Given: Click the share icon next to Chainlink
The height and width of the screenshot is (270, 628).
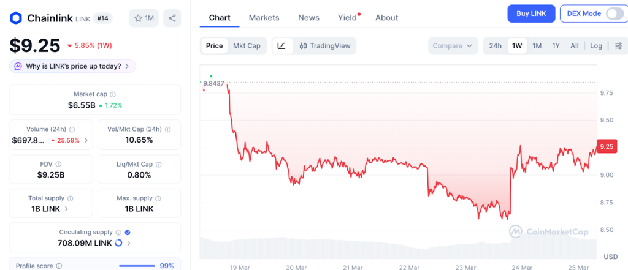Looking at the screenshot, I should tap(172, 18).
